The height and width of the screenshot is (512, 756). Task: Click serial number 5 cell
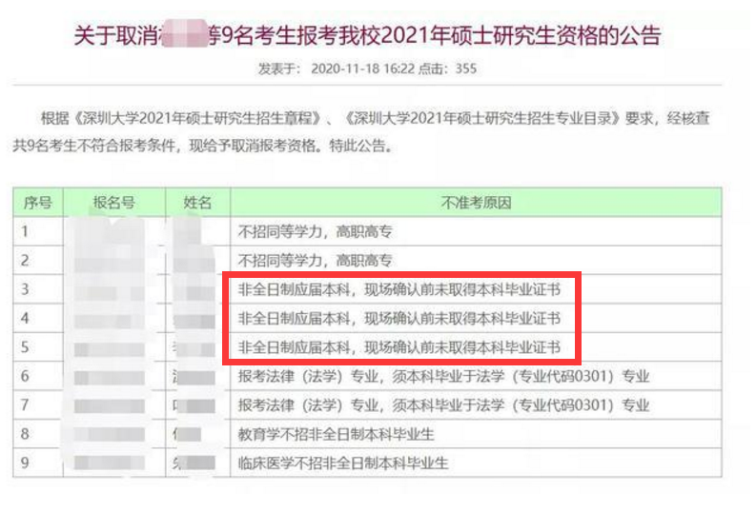pyautogui.click(x=38, y=347)
